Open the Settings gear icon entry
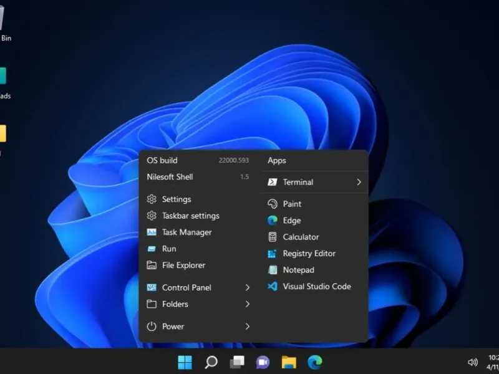 [152, 199]
